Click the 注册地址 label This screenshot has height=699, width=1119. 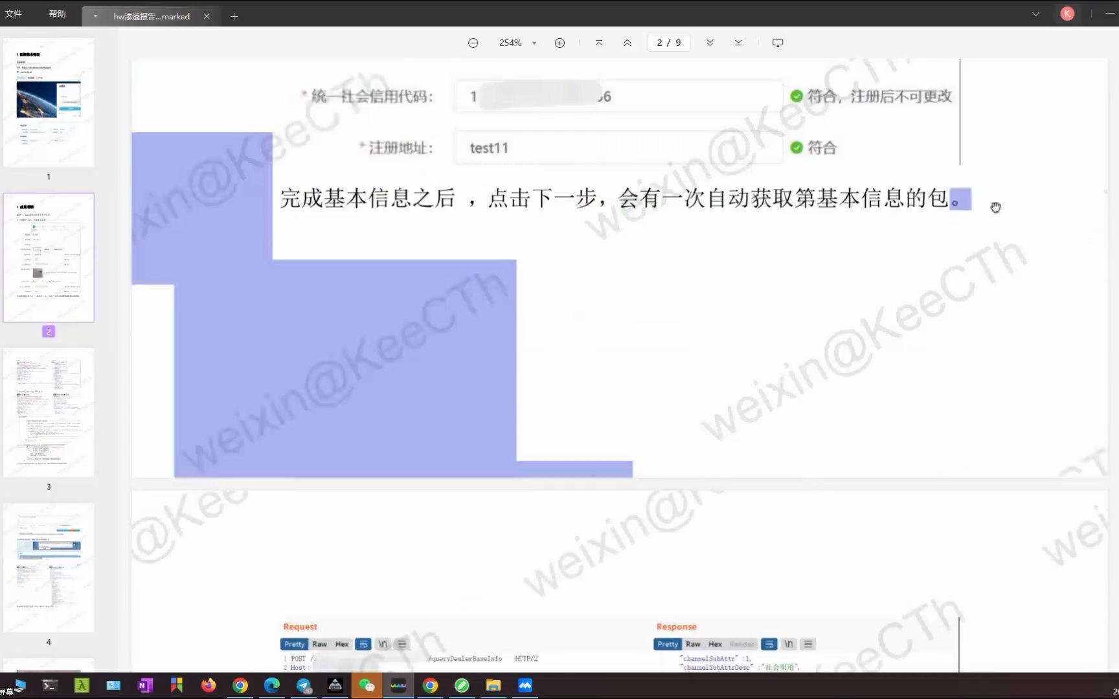point(400,148)
